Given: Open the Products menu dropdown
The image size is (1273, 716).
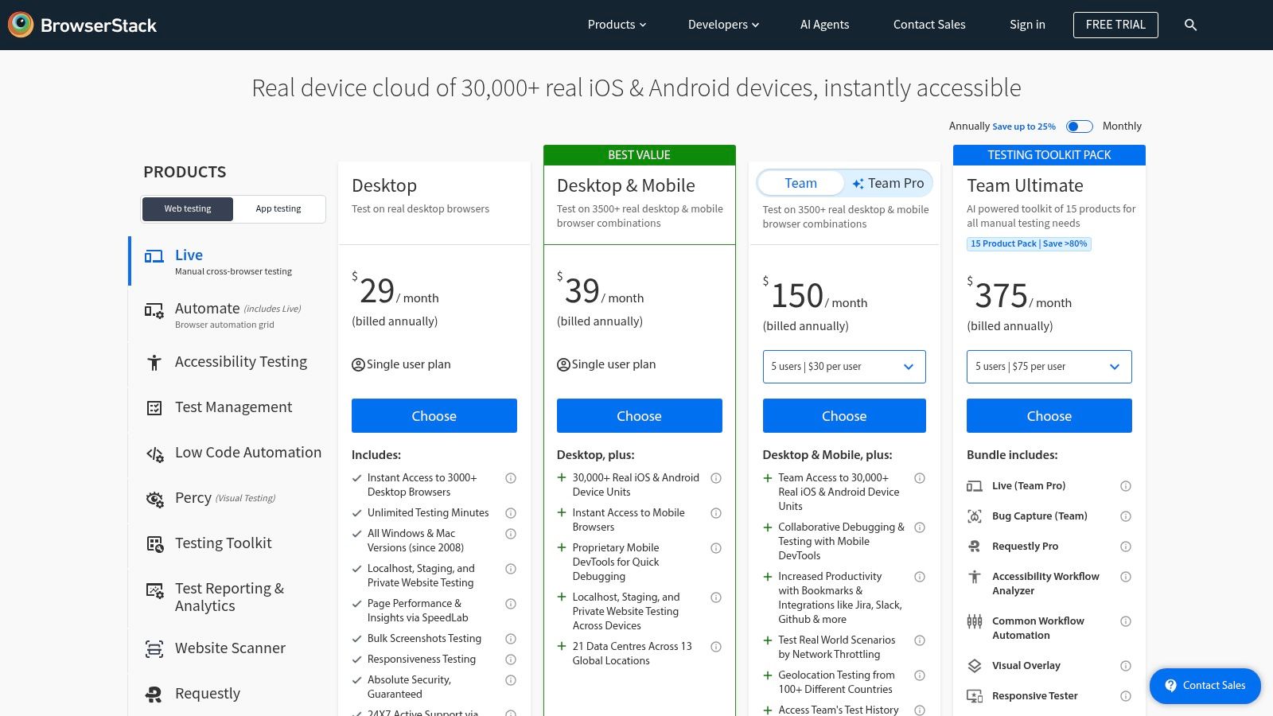Looking at the screenshot, I should 616,25.
